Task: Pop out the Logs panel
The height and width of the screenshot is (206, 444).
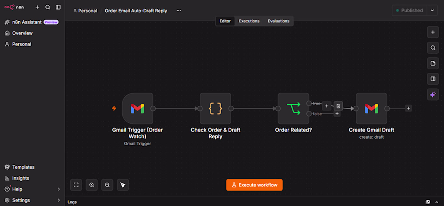Action: click(x=428, y=202)
